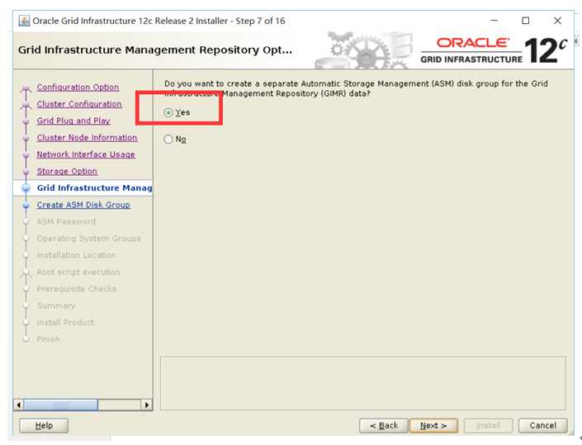The height and width of the screenshot is (445, 582).
Task: Click the Operating System Groups step text
Action: [89, 239]
